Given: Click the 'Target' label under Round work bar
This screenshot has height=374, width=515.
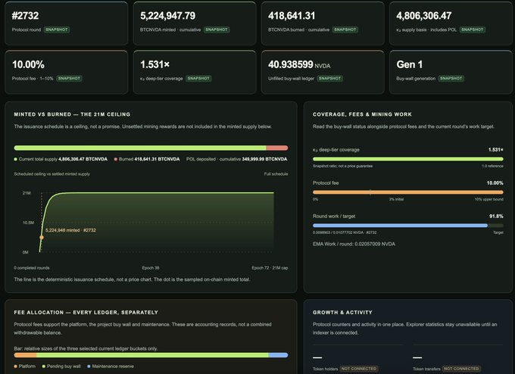Looking at the screenshot, I should pyautogui.click(x=498, y=232).
